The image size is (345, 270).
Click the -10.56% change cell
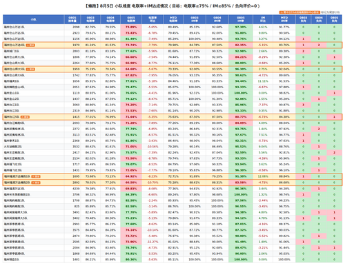click(152, 147)
